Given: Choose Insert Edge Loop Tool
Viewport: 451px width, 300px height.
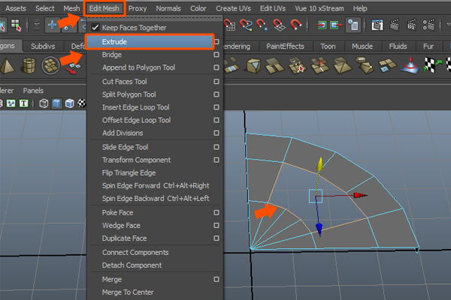Looking at the screenshot, I should (136, 107).
